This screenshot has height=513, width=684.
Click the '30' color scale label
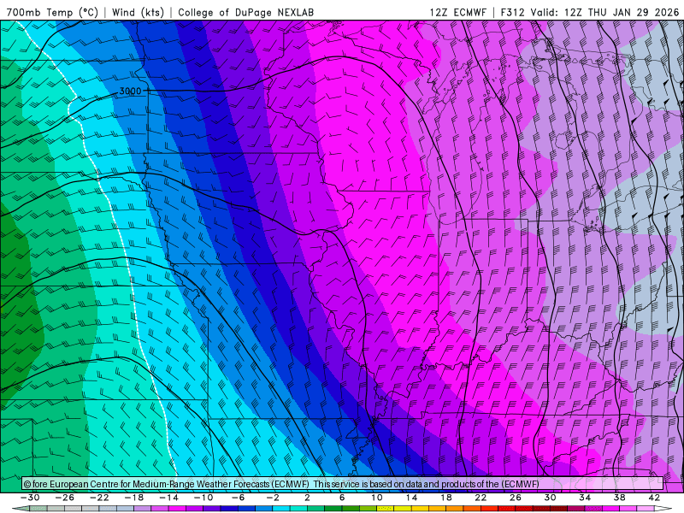coord(550,498)
